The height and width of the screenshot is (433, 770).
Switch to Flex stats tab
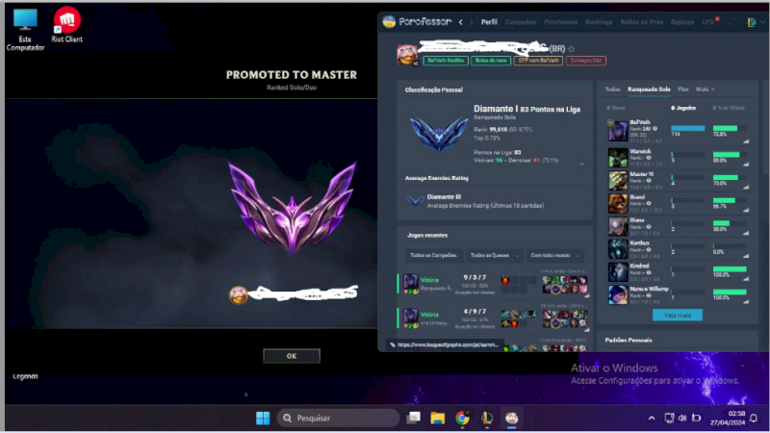(x=683, y=89)
